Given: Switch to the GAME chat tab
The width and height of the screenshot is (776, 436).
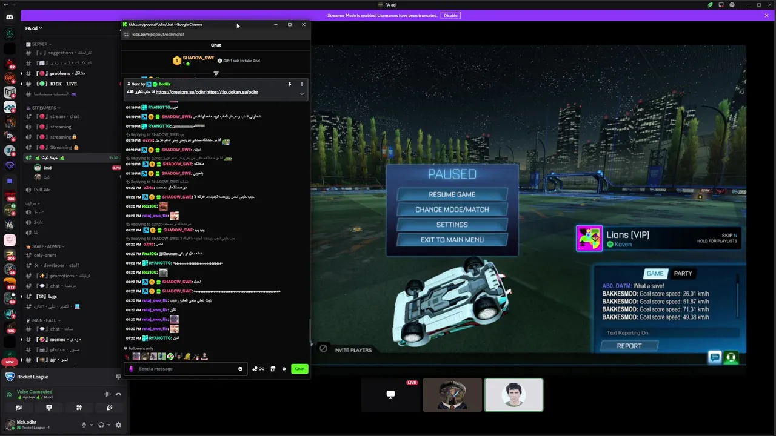Looking at the screenshot, I should point(655,273).
